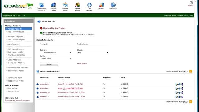Screen dimensions: 199x112
Task: Open Manage Categories in sidebar
Action: (x=15, y=37)
